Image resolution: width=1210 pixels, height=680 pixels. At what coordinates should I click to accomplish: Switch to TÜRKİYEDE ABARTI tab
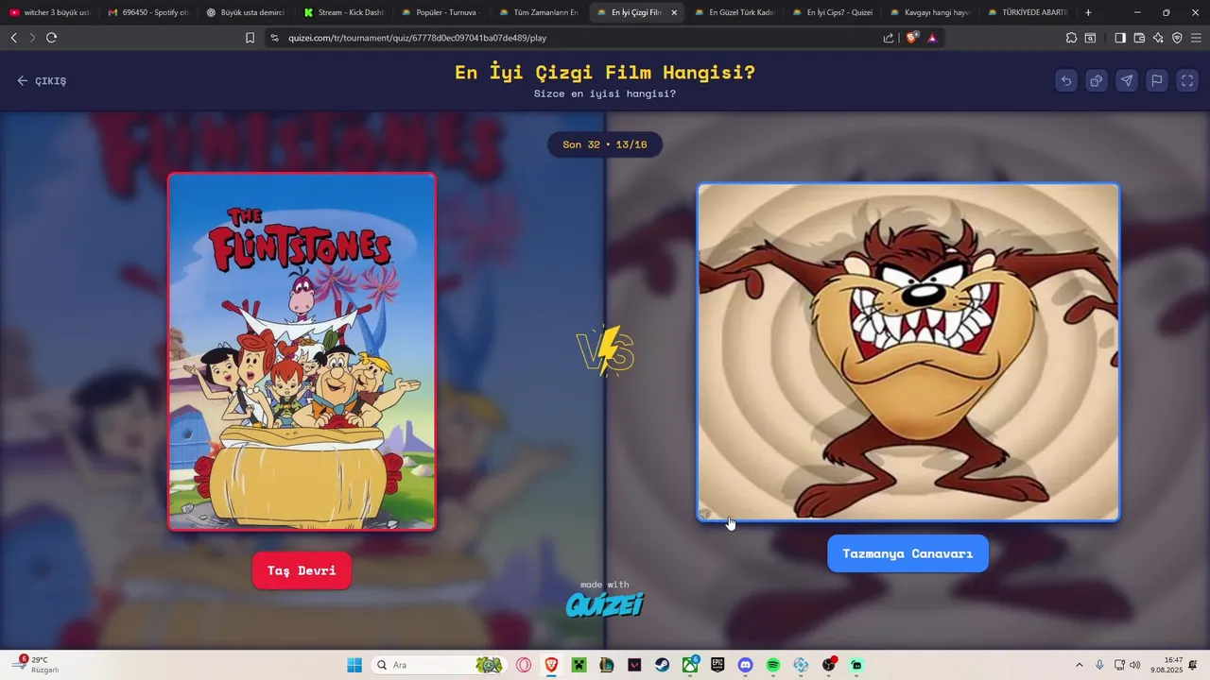tap(1028, 12)
